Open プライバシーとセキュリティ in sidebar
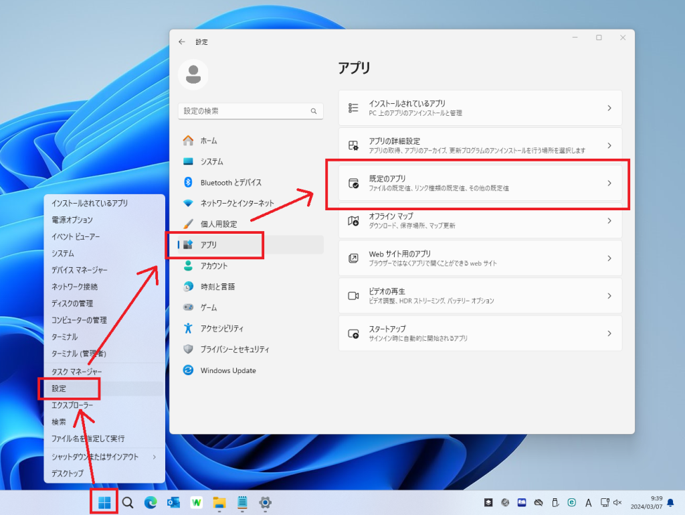The height and width of the screenshot is (515, 685). pyautogui.click(x=251, y=350)
